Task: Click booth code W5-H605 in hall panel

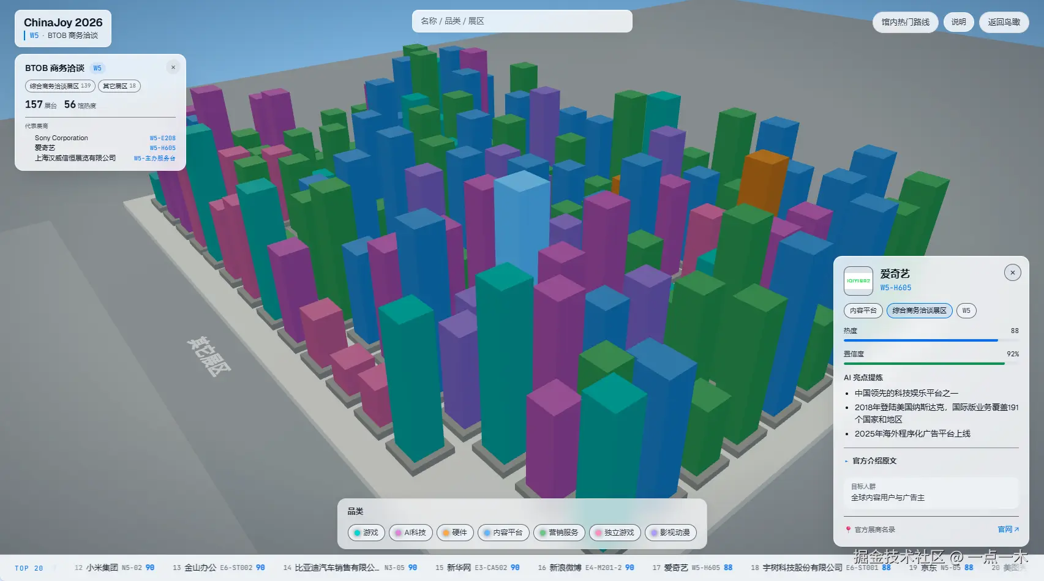Action: point(163,148)
